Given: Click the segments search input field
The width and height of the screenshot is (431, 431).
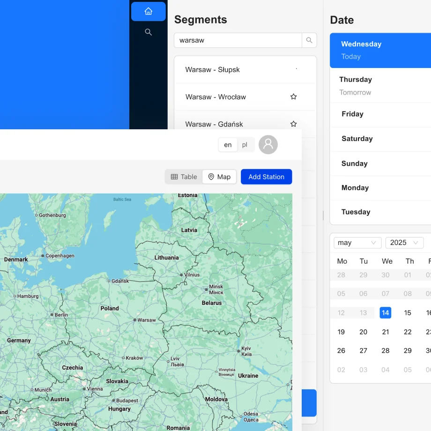Looking at the screenshot, I should (x=238, y=40).
